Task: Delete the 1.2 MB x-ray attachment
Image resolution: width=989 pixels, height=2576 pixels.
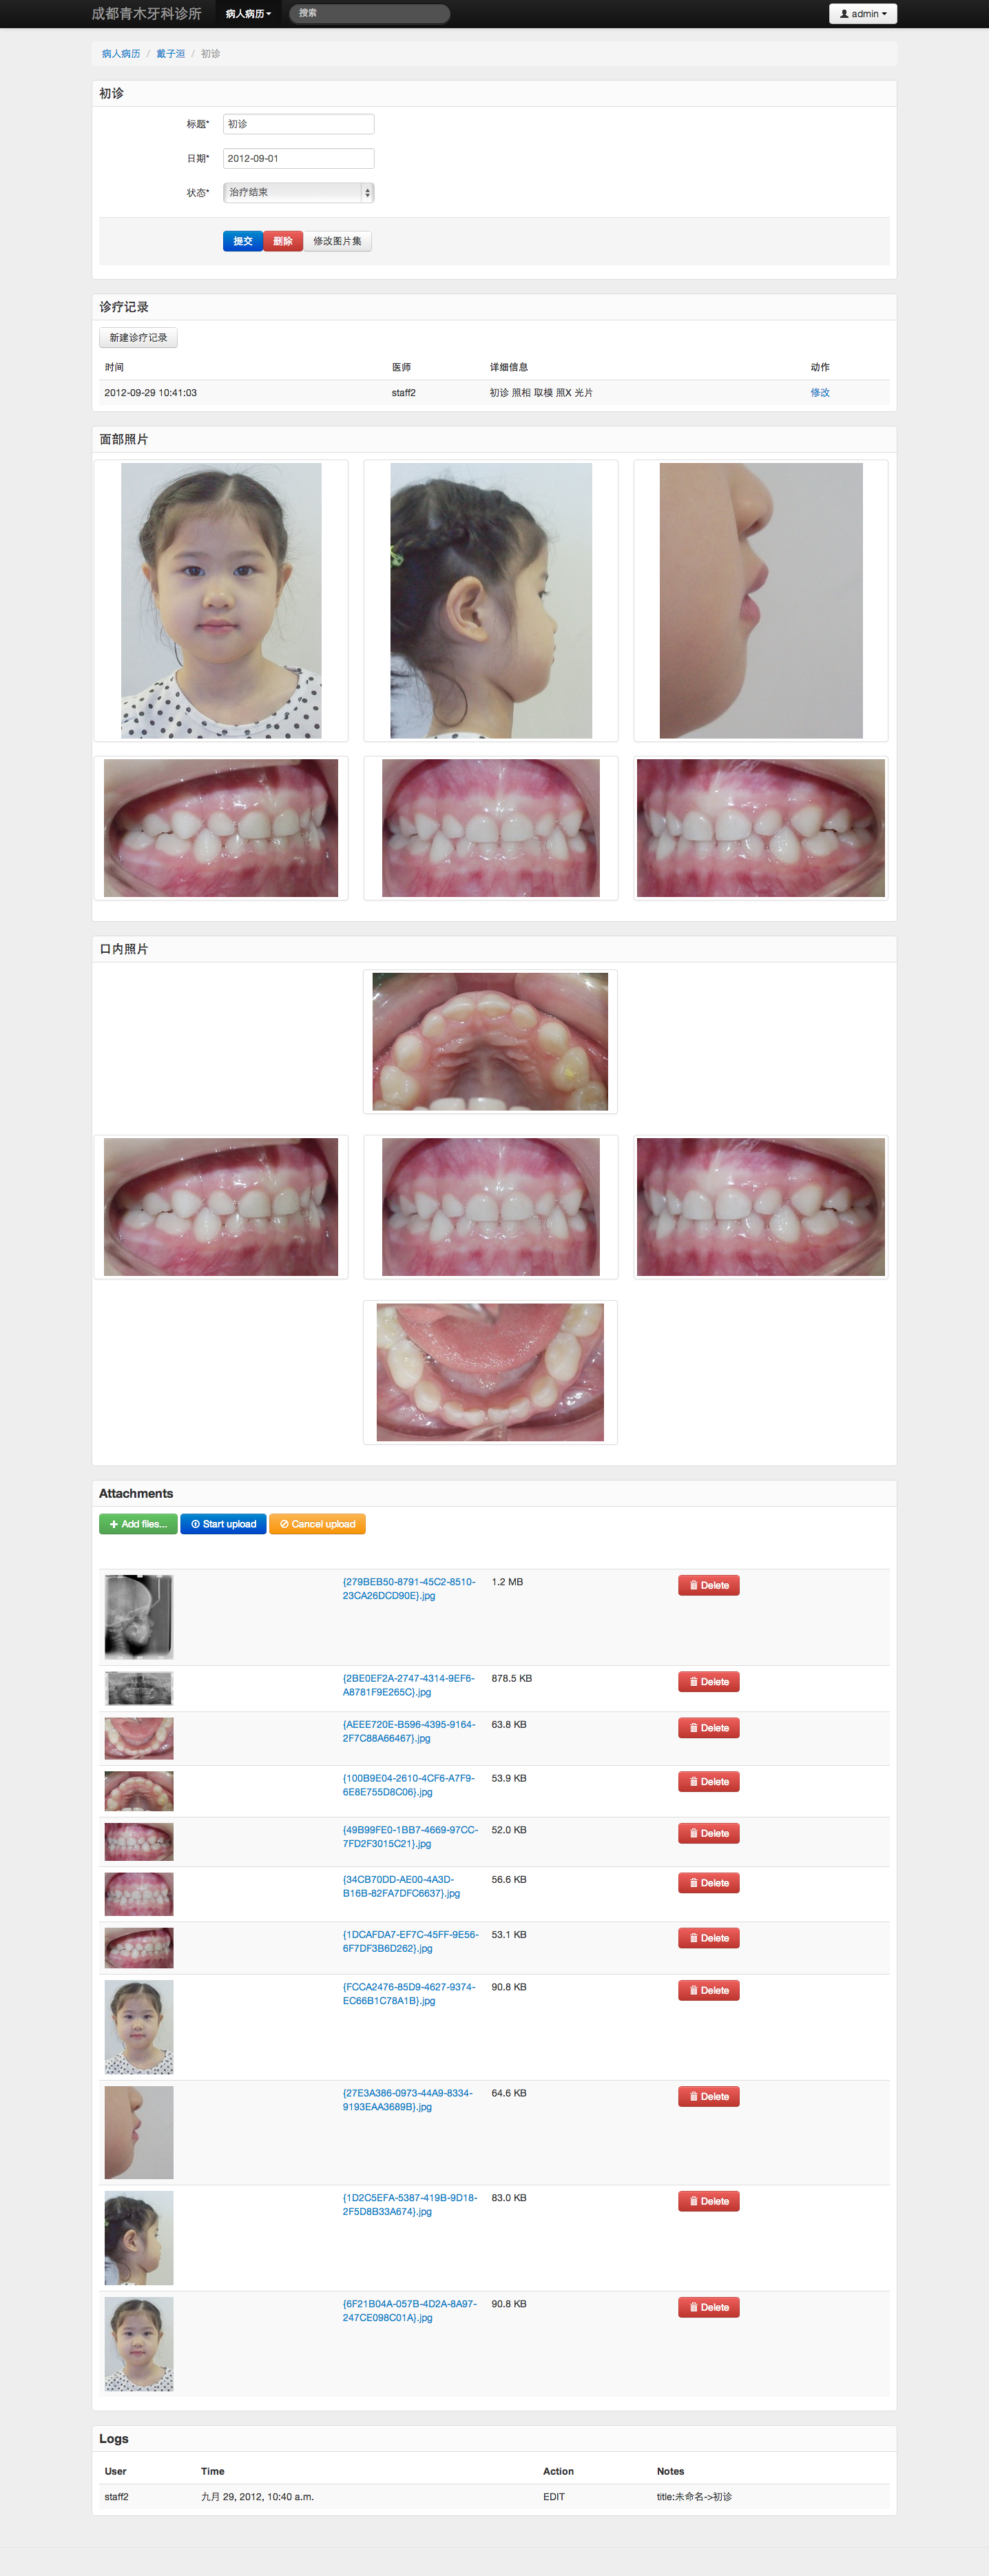Action: 708,1585
